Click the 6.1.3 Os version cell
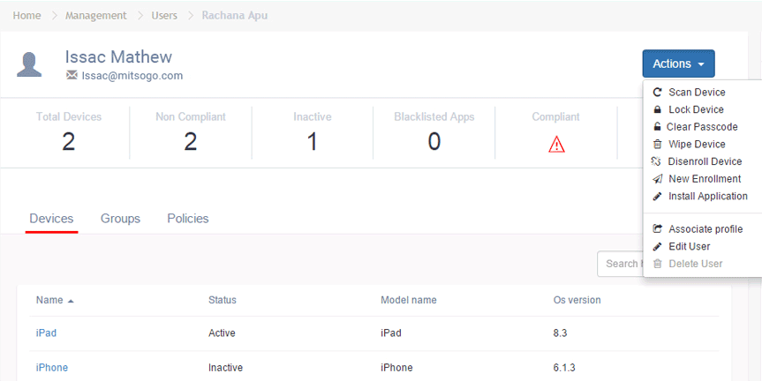762x381 pixels. (564, 368)
